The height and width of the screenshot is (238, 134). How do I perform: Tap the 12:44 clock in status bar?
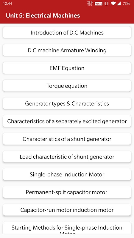(7, 4)
